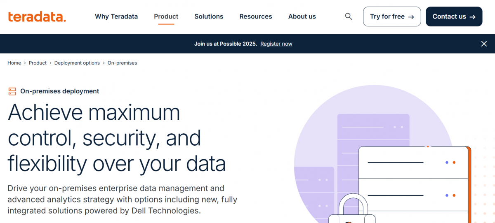Screen dimensions: 495x223
Task: Click the Teradata logo
Action: [x=37, y=17]
